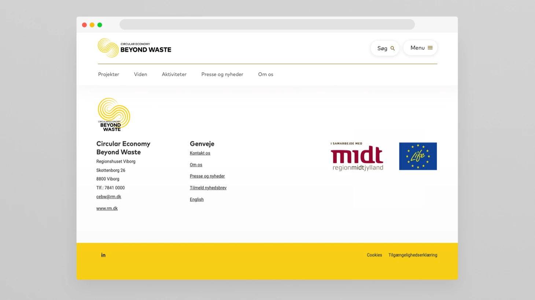
Task: Click the Skottenborg 26 address line
Action: click(x=111, y=170)
